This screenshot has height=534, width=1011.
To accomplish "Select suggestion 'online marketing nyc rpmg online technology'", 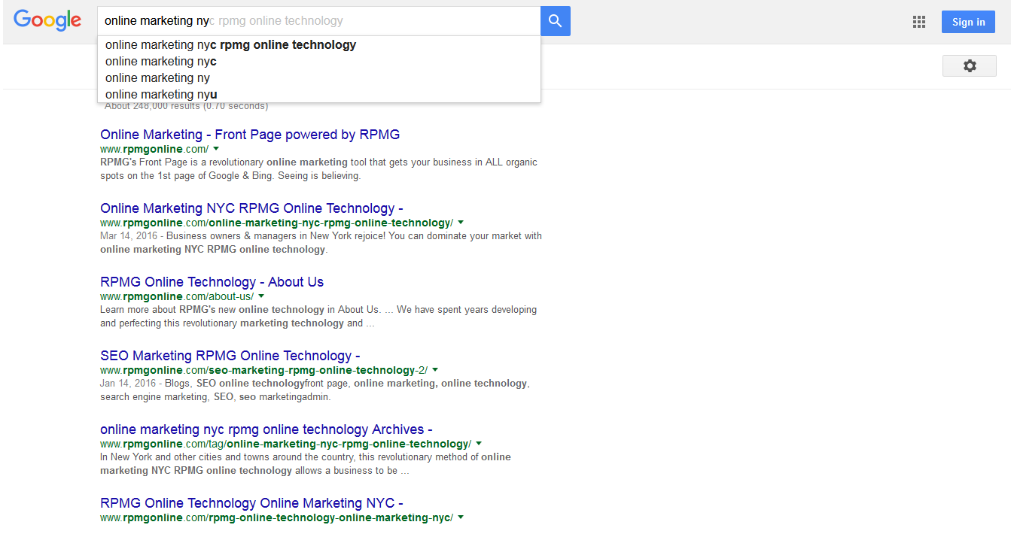I will point(319,44).
